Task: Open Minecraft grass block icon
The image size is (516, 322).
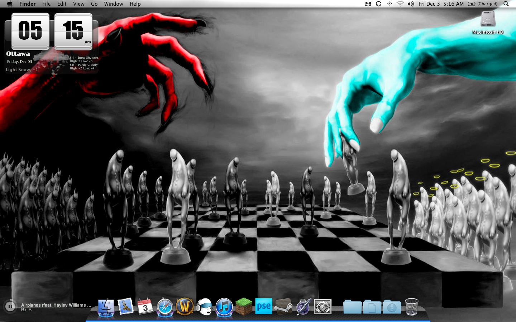Action: [x=244, y=307]
